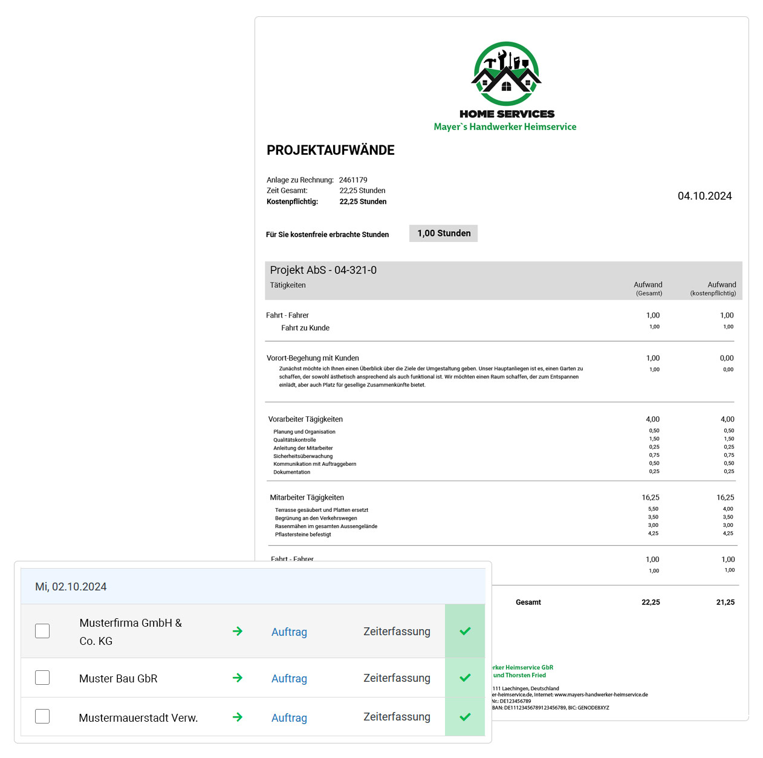Click the Gesamt label in totals row
This screenshot has height=758, width=763.
click(x=528, y=602)
